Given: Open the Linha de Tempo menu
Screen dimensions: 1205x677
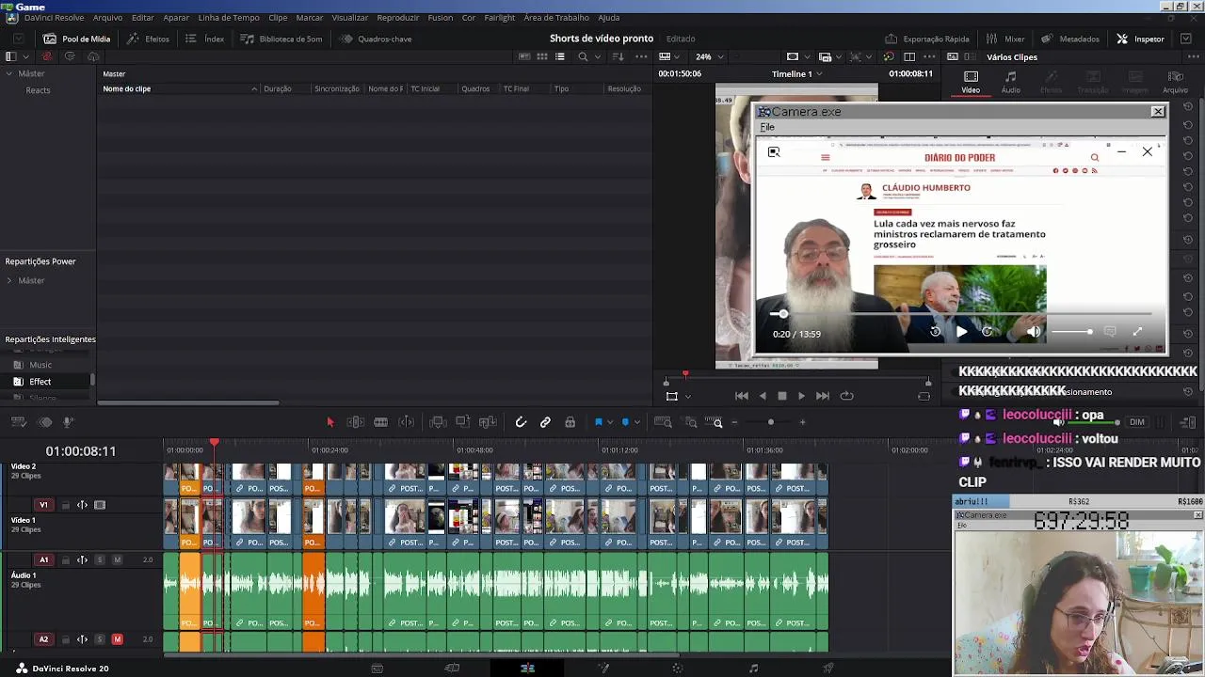Looking at the screenshot, I should [229, 18].
